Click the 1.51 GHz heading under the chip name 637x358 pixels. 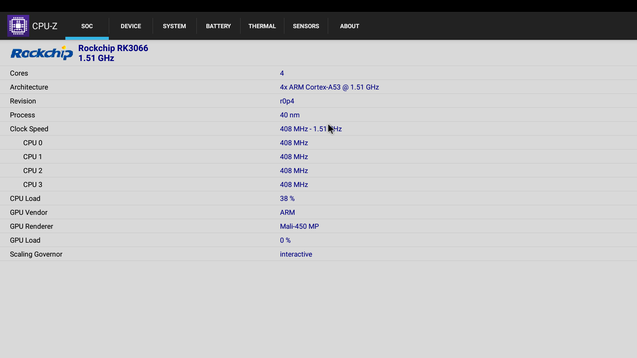96,58
